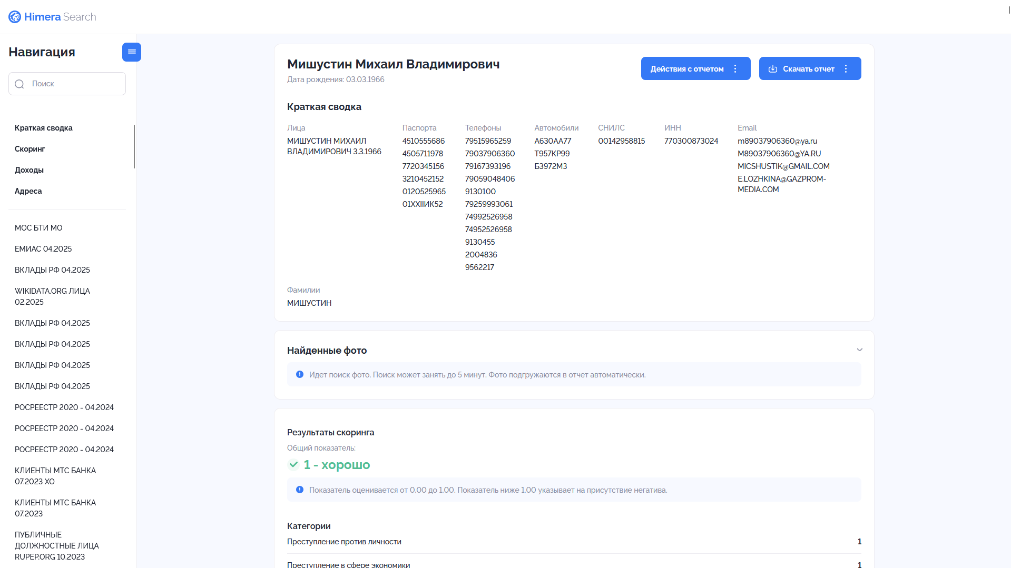
Task: Click the green checkmark next to 1 - хорошо
Action: coord(293,464)
